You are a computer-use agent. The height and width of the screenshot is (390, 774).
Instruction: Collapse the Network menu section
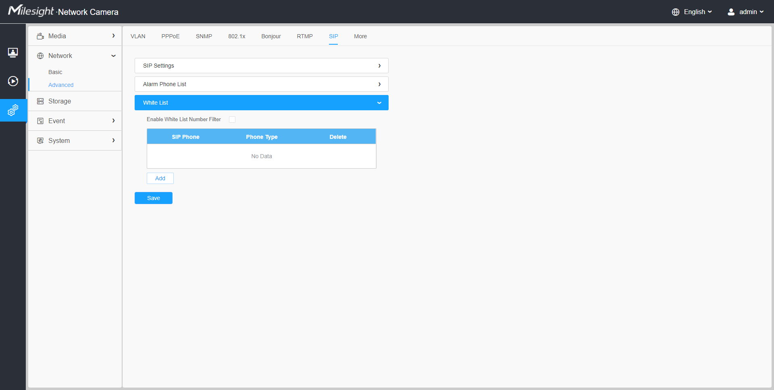[113, 56]
